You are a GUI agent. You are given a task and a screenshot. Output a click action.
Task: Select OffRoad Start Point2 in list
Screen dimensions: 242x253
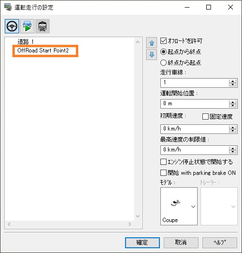(43, 51)
